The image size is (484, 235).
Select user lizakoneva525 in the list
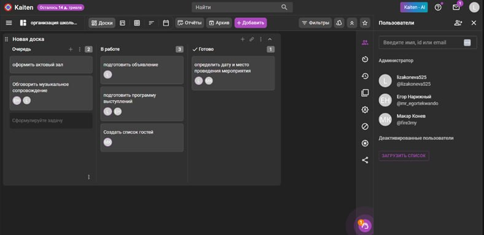click(x=428, y=81)
